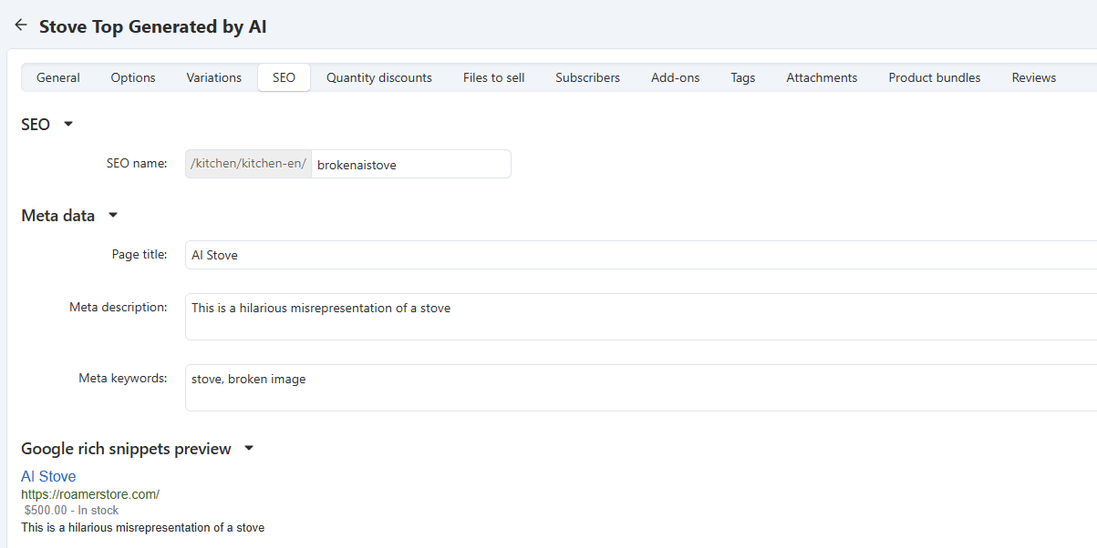
Task: Click into the Meta description textarea
Action: point(638,317)
